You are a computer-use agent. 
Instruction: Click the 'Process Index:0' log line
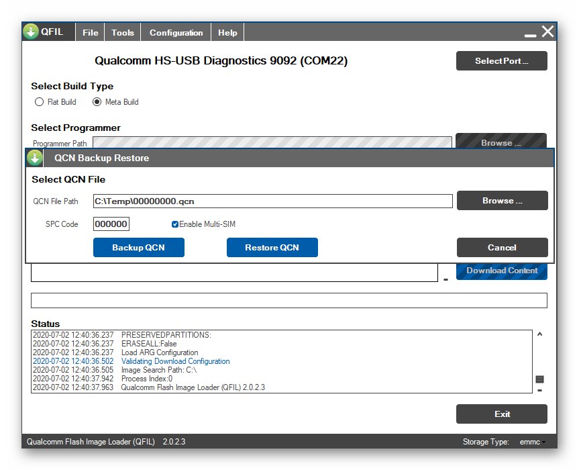click(x=147, y=379)
